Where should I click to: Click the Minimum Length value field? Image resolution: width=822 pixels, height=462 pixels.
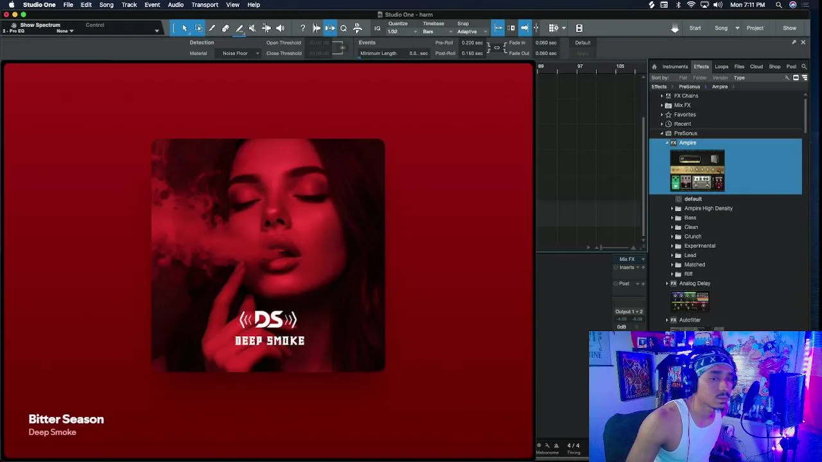418,53
